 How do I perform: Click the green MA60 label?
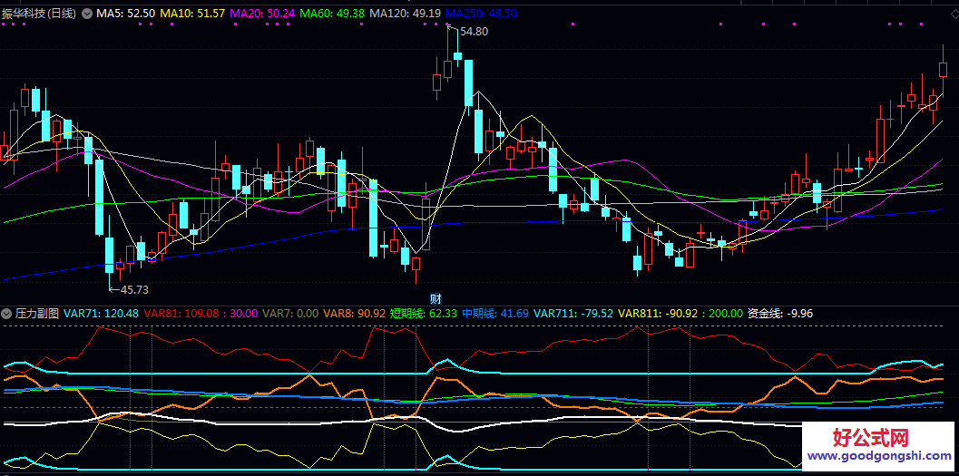click(x=332, y=14)
